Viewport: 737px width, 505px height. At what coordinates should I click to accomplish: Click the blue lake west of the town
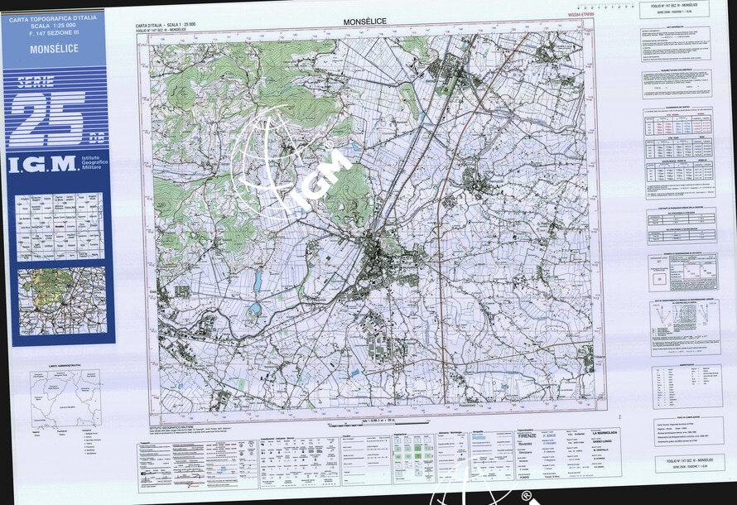[x=257, y=281]
